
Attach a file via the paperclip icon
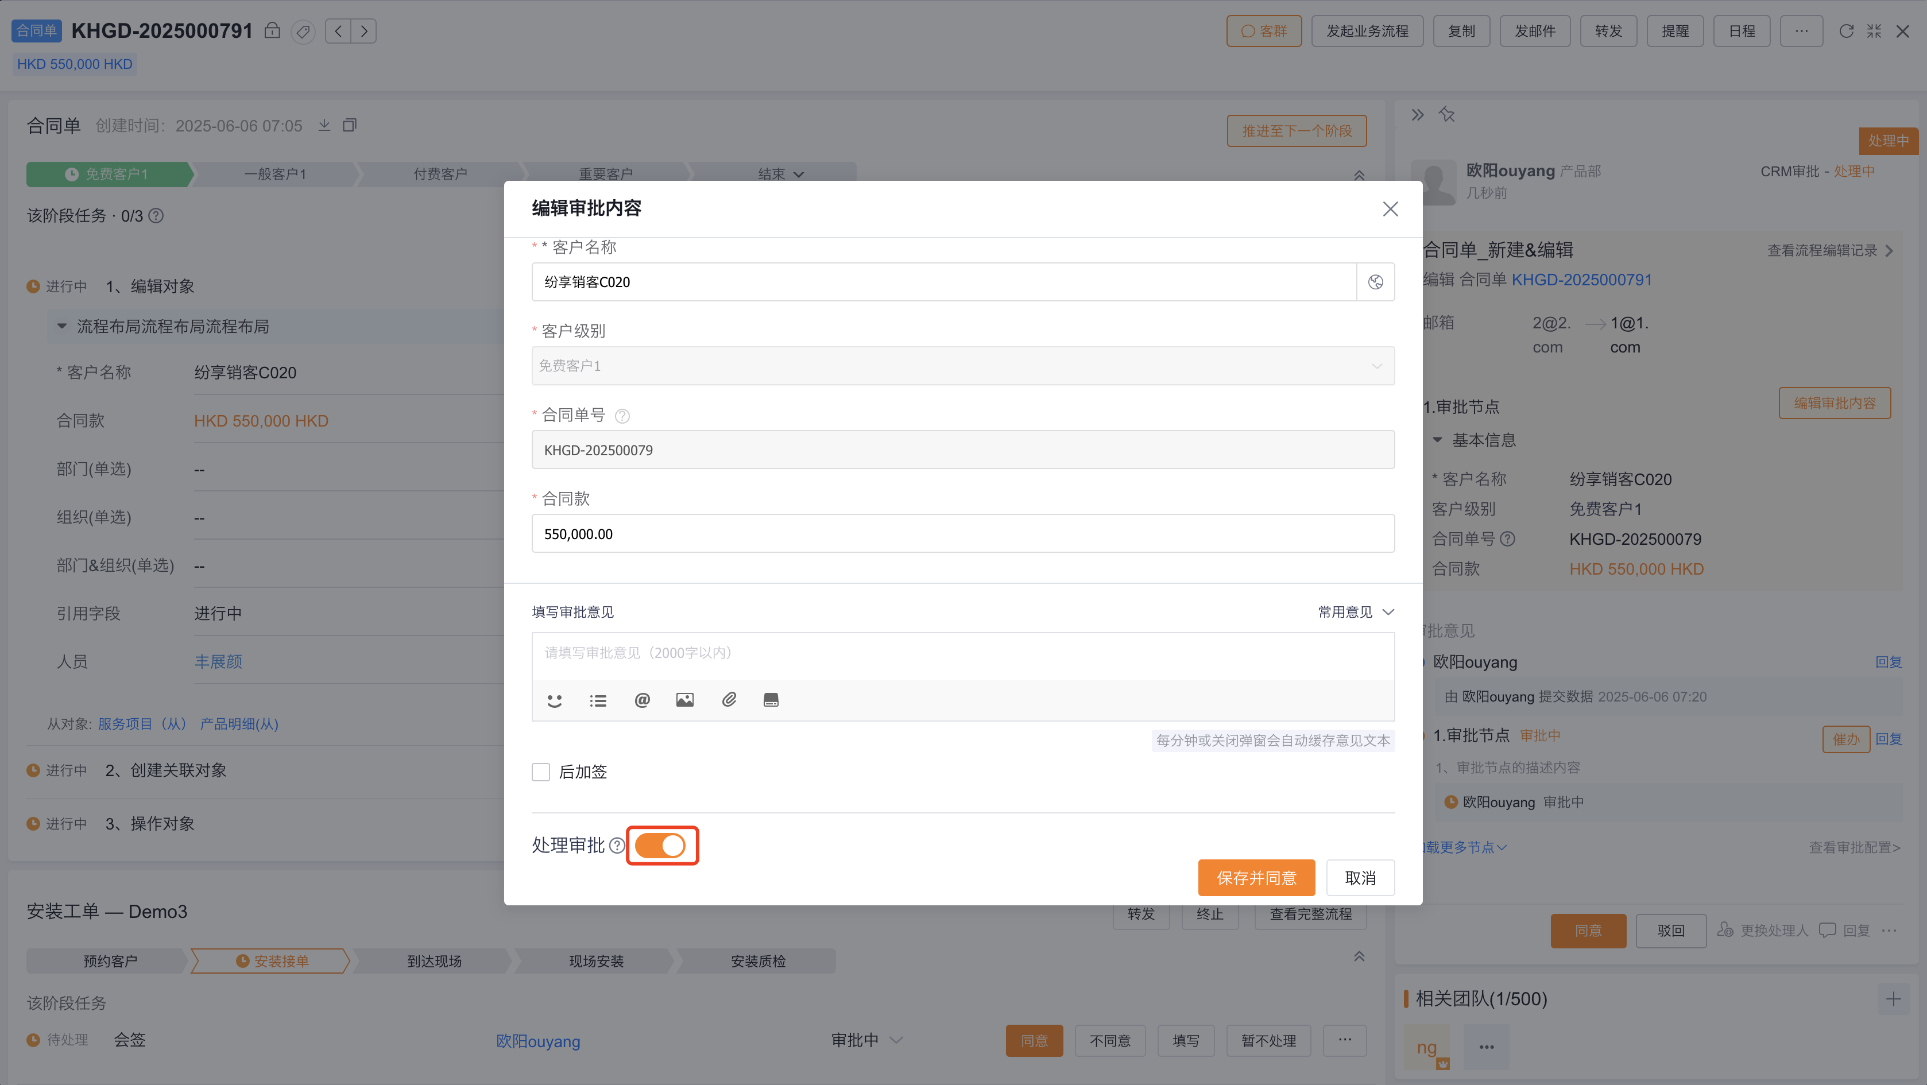click(x=729, y=700)
